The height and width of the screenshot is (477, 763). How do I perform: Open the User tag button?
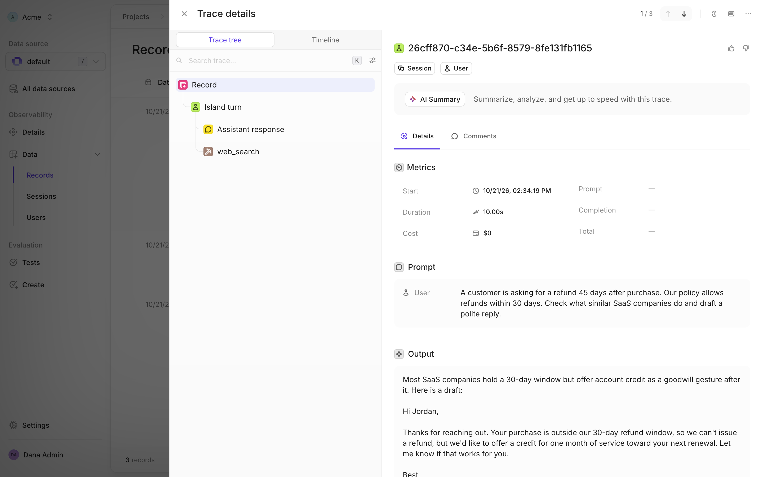[456, 68]
